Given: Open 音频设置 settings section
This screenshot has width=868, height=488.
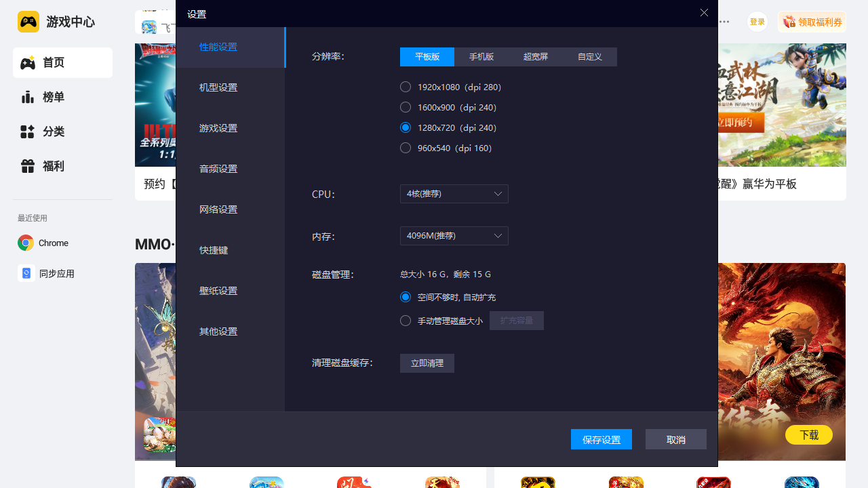Looking at the screenshot, I should coord(231,169).
